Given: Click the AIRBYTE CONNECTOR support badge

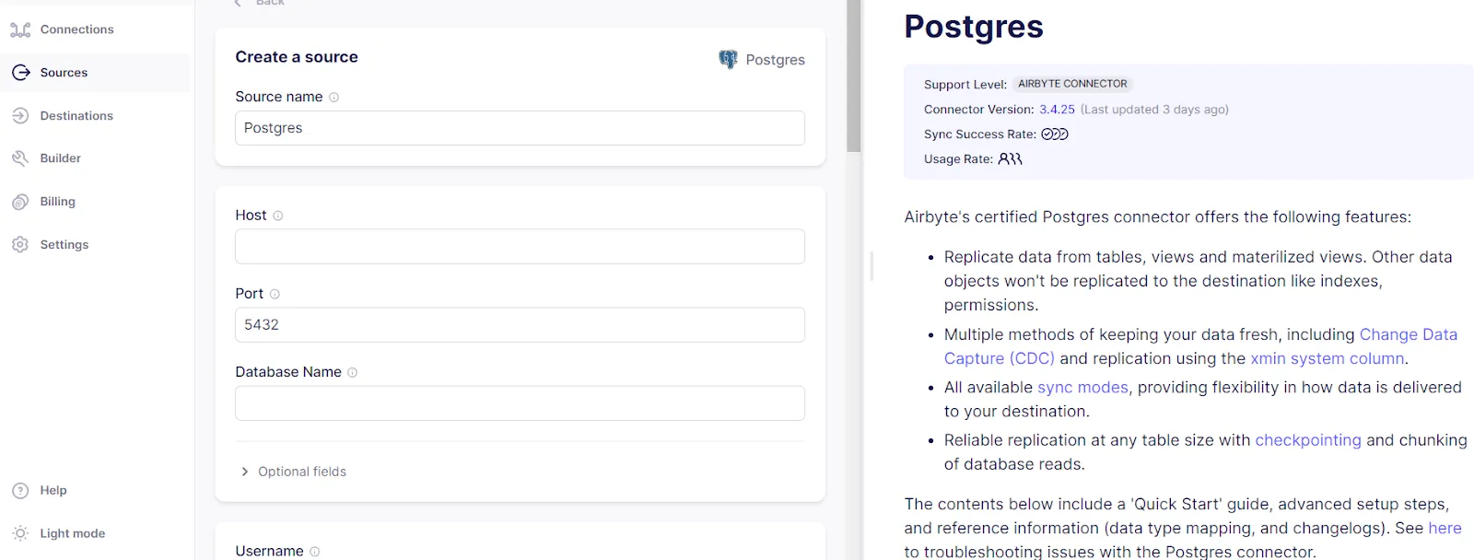Looking at the screenshot, I should (1072, 84).
